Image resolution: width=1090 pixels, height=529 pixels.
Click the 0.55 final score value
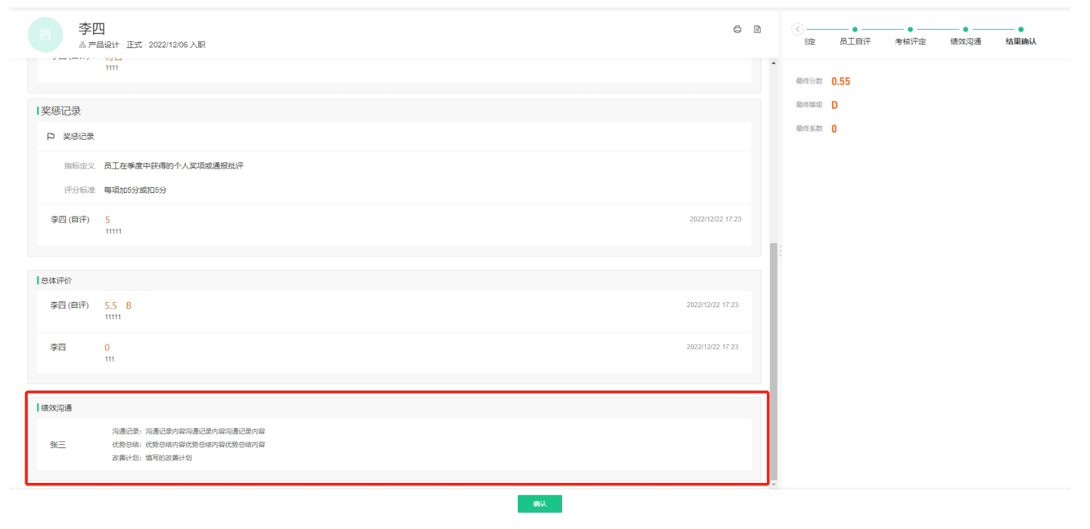tap(840, 82)
